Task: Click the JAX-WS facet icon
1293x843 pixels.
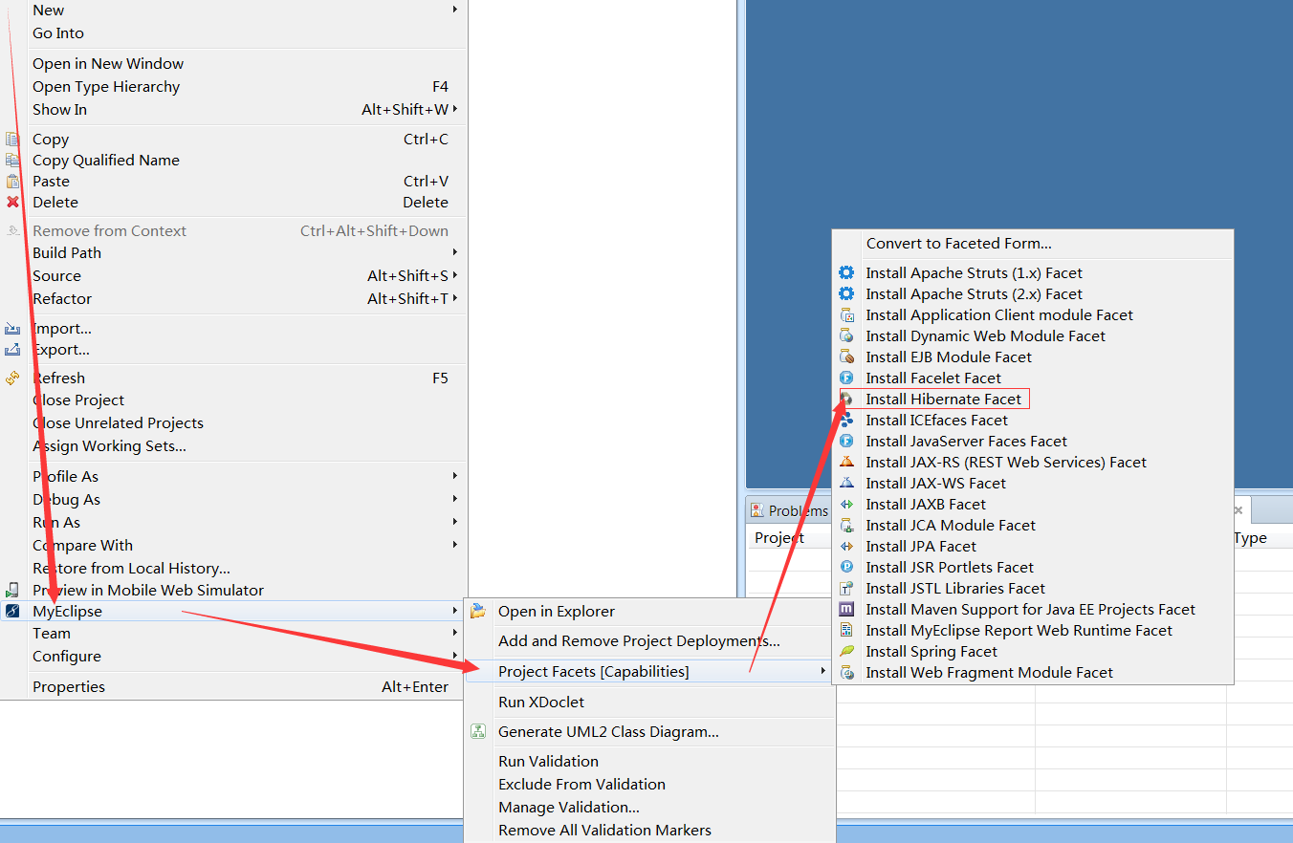Action: (846, 483)
